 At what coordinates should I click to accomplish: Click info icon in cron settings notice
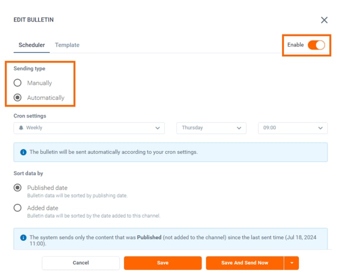(23, 152)
